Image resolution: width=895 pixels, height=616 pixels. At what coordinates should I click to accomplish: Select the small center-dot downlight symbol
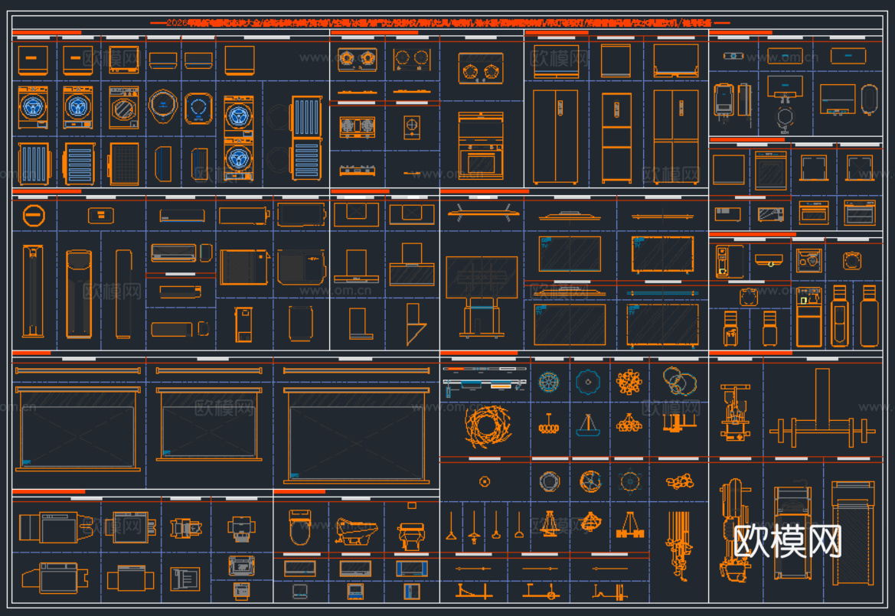[485, 482]
